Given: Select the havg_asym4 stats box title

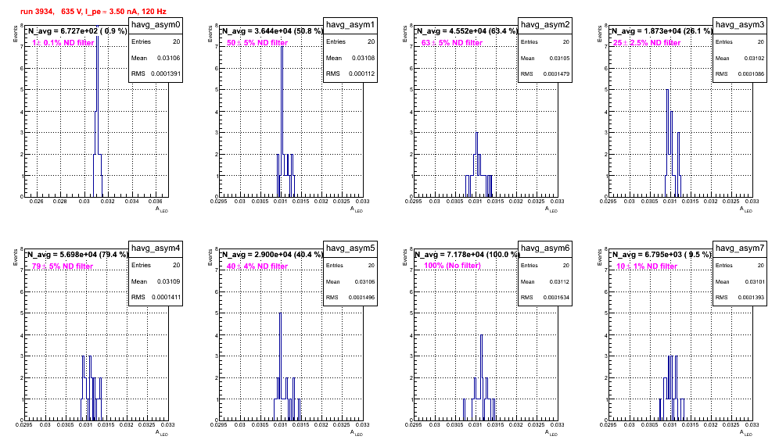Looking at the screenshot, I should tap(156, 249).
